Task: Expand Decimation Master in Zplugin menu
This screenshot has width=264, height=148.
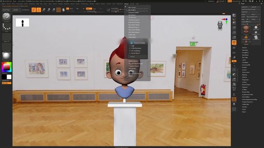Action: tap(134, 25)
